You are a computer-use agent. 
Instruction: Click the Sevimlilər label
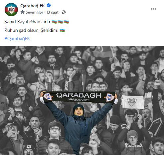pos(34,12)
